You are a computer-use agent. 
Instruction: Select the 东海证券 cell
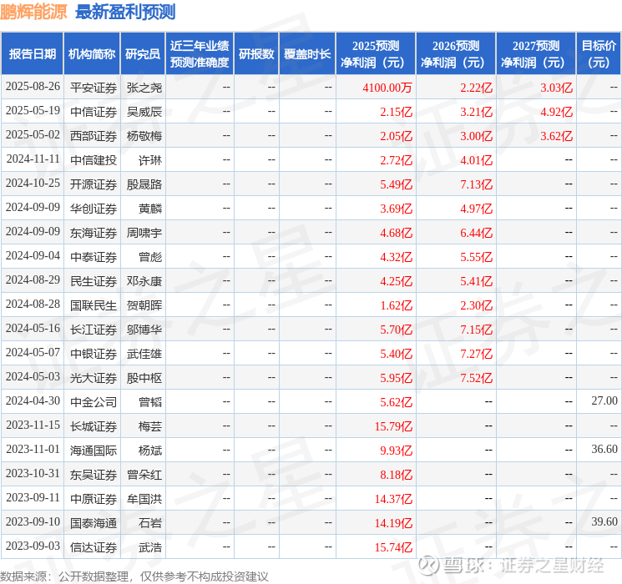pyautogui.click(x=94, y=233)
